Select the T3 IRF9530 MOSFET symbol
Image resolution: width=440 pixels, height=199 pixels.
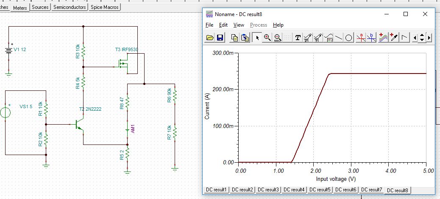click(x=123, y=64)
